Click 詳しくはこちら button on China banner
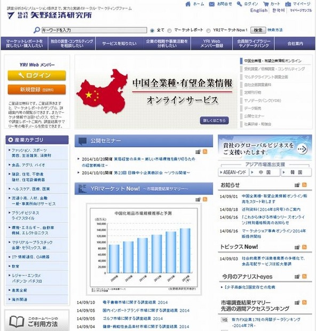The height and width of the screenshot is (331, 316). pyautogui.click(x=214, y=121)
